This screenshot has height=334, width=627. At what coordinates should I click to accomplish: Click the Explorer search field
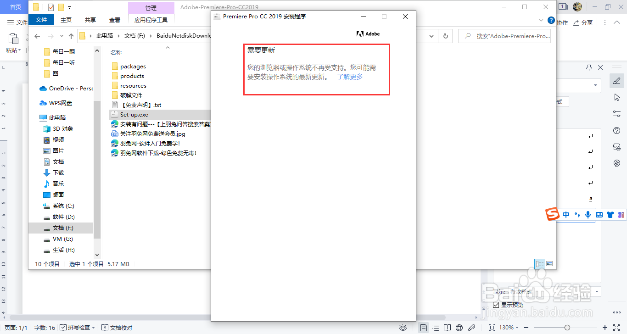tap(504, 36)
